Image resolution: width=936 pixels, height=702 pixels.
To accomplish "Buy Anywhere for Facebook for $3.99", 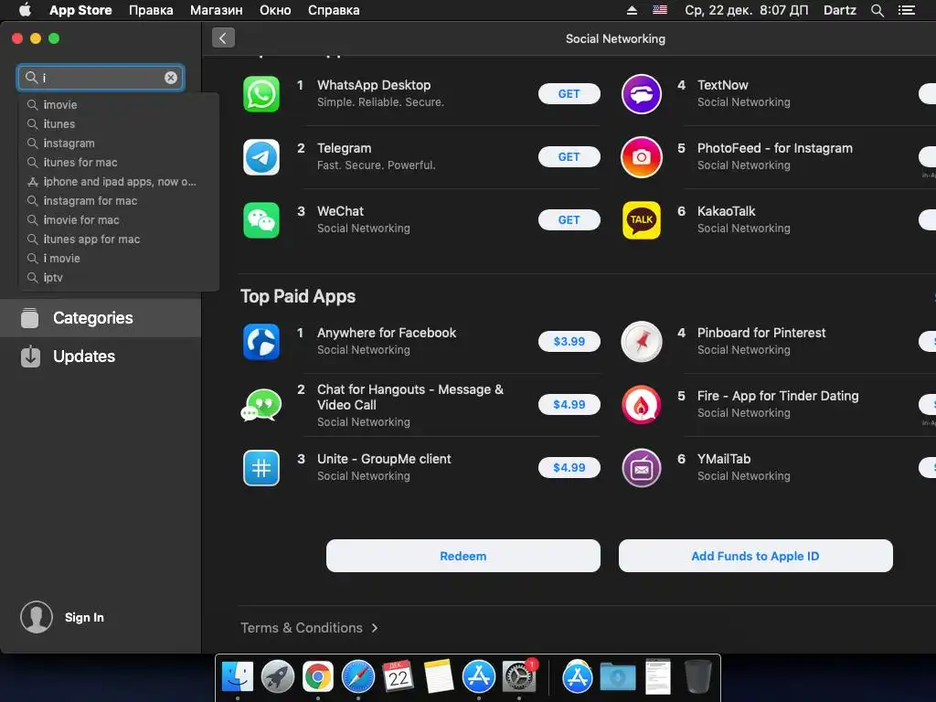I will coord(569,342).
